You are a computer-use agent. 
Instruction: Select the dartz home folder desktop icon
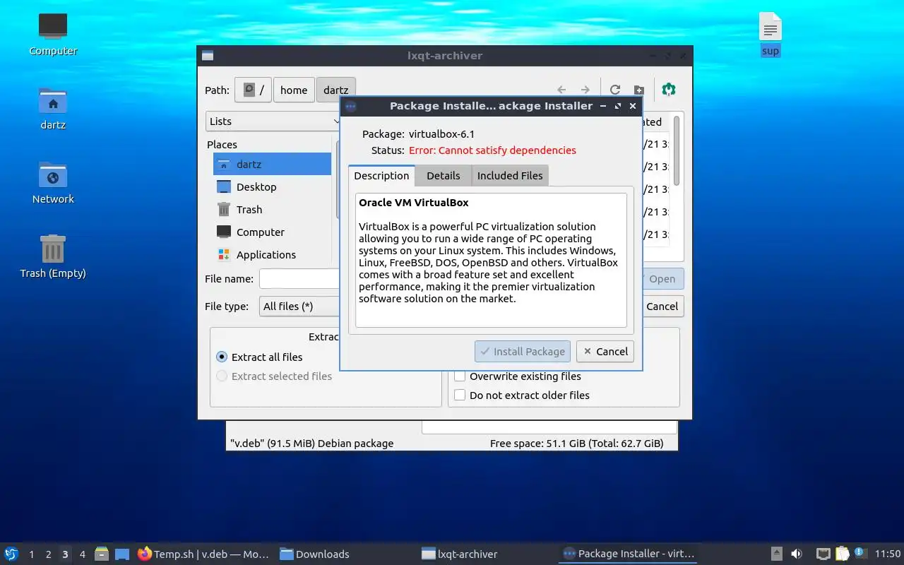[x=53, y=109]
